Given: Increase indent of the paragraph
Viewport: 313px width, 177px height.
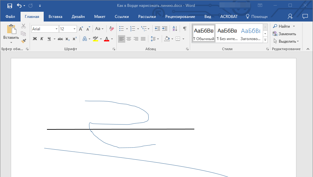Looking at the screenshot, I should [x=165, y=29].
